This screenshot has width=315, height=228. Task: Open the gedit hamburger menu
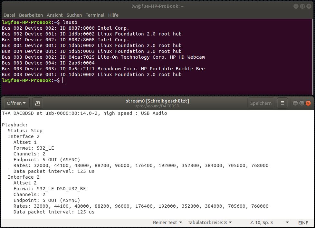pyautogui.click(x=282, y=103)
